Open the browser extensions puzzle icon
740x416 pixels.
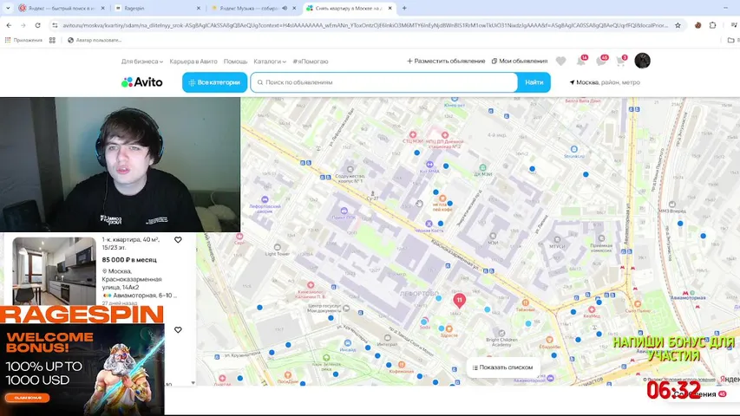pyautogui.click(x=712, y=25)
